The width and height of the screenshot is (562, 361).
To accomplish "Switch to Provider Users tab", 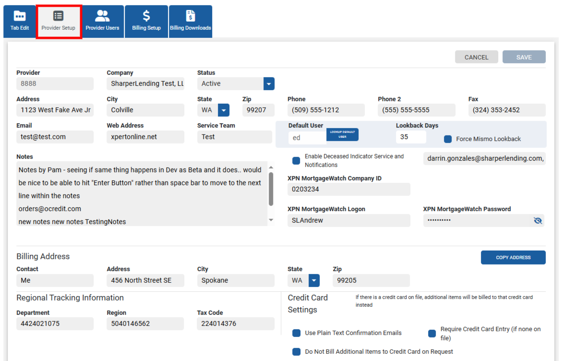I will (x=102, y=22).
